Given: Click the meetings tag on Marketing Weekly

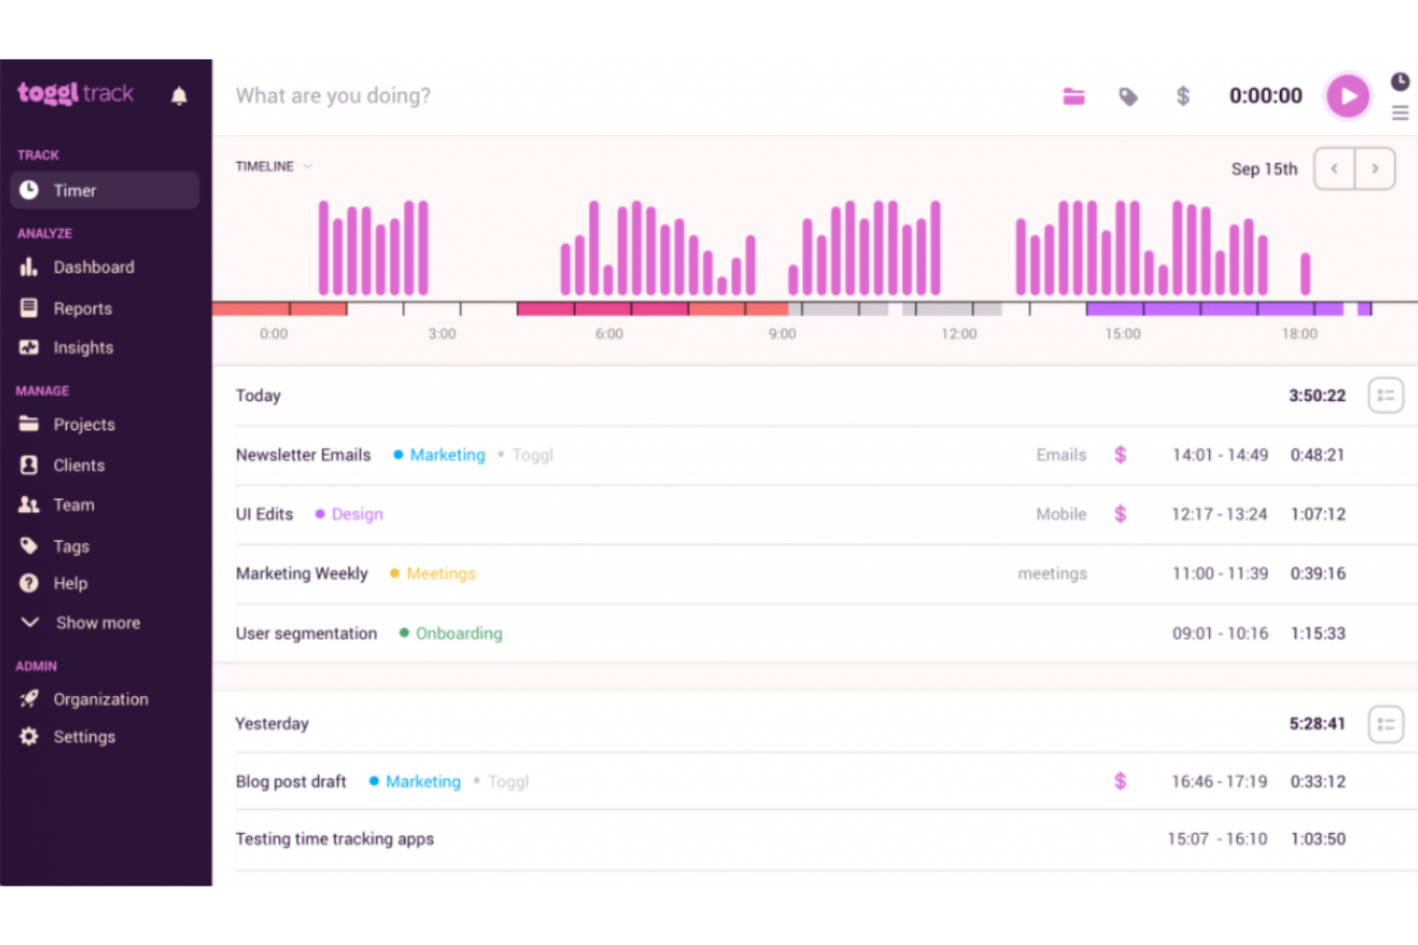Looking at the screenshot, I should (1053, 574).
